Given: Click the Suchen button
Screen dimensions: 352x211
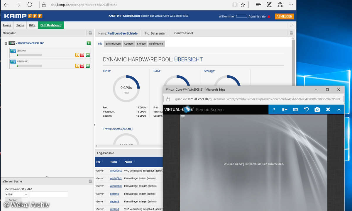Looking at the screenshot, I should click(x=13, y=200).
